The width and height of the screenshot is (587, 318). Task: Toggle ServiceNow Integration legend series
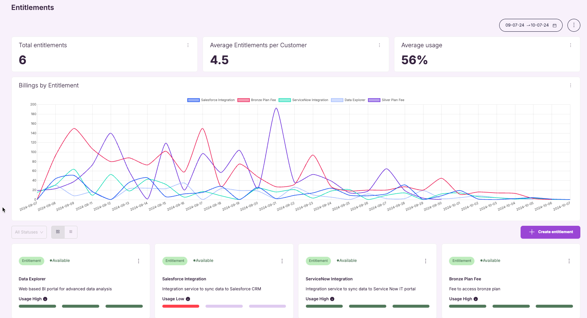click(x=304, y=100)
